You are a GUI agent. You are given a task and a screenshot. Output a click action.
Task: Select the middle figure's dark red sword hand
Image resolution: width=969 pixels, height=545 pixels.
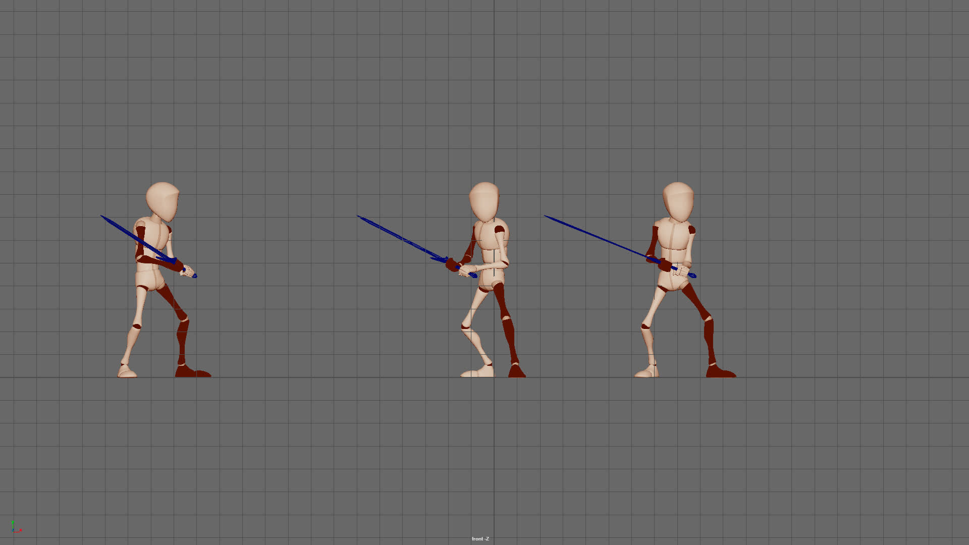click(x=452, y=265)
